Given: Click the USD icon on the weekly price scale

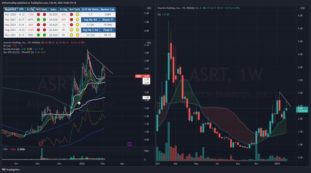Looking at the screenshot, I should (x=302, y=8).
